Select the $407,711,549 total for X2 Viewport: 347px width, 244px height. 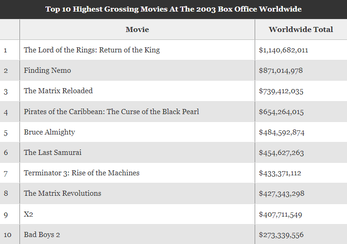(x=281, y=214)
